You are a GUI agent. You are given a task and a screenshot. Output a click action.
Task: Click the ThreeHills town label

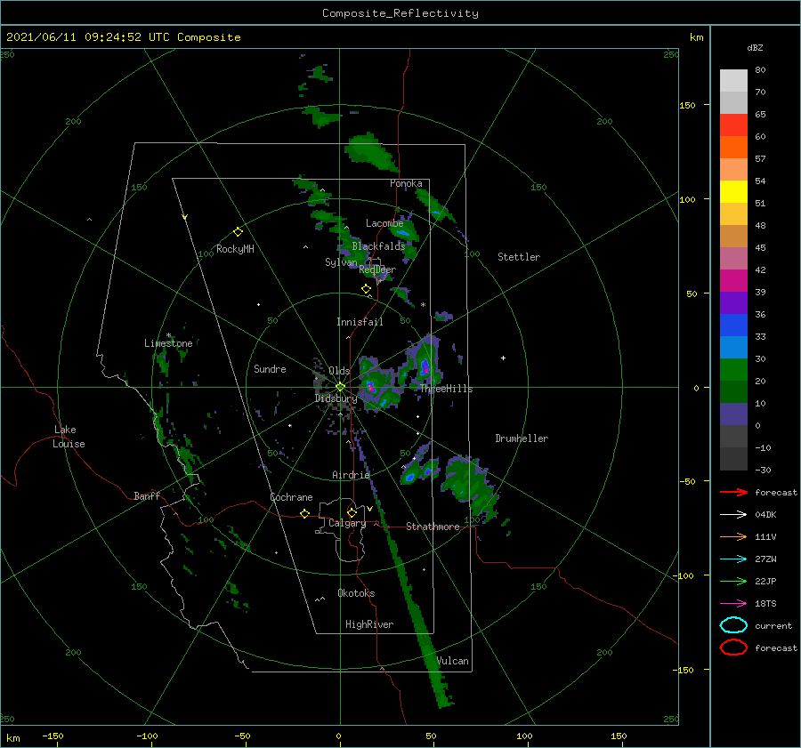(446, 389)
